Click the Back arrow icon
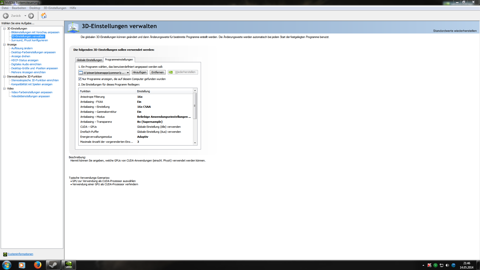The image size is (480, 270). click(x=6, y=16)
